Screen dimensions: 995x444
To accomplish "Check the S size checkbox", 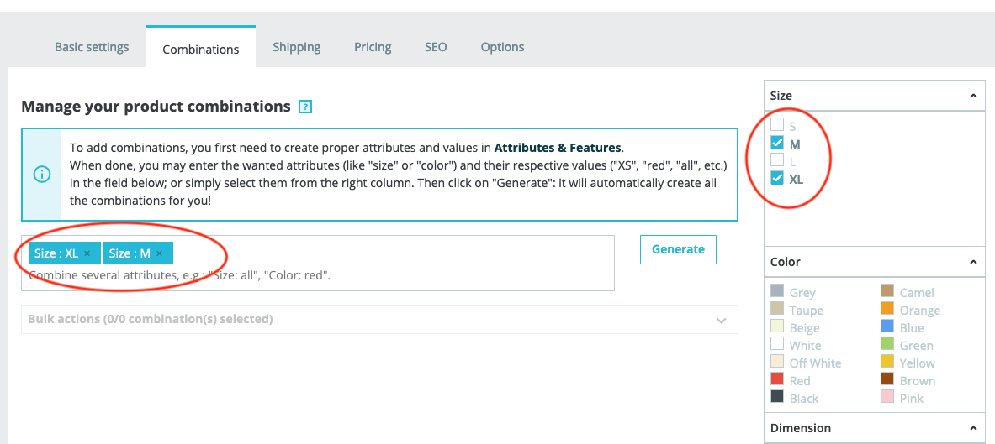I will (777, 124).
